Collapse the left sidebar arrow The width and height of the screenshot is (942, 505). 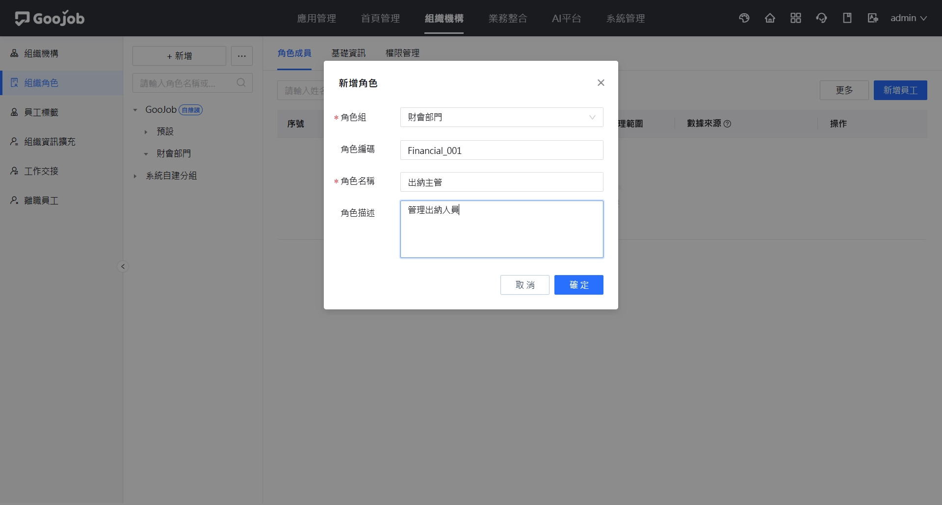click(123, 267)
